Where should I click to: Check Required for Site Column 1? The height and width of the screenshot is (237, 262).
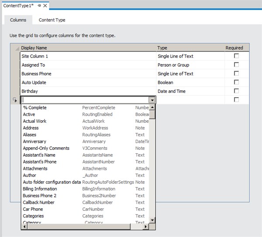tap(236, 56)
